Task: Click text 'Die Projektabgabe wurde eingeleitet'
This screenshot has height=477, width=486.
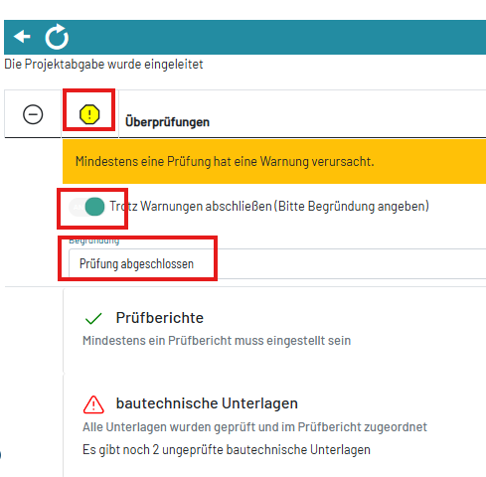Action: click(103, 64)
